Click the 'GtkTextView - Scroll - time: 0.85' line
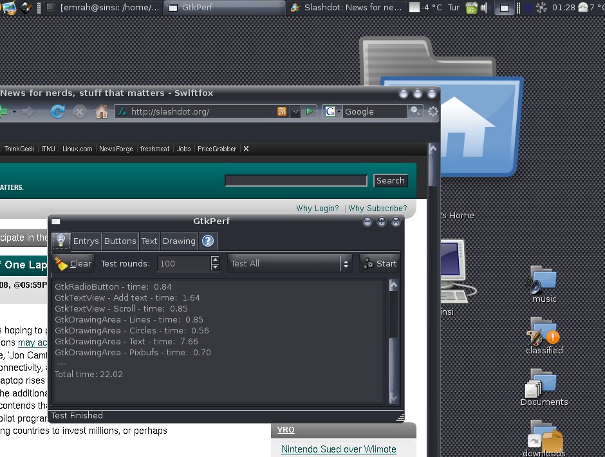Screen dimensions: 605x457 [121, 309]
